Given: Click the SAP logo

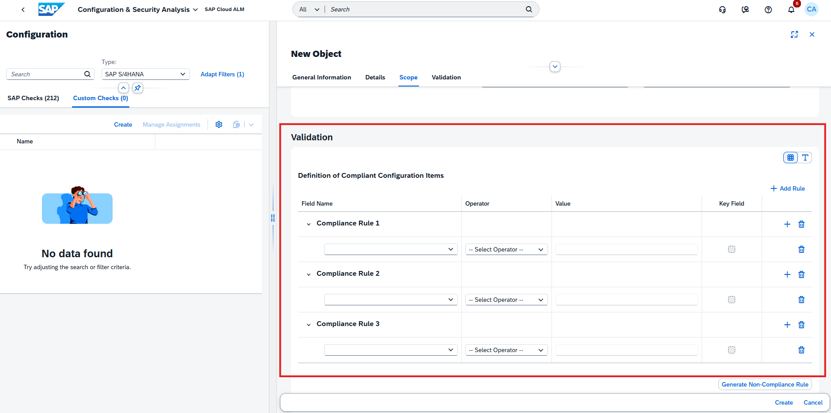Looking at the screenshot, I should (51, 9).
